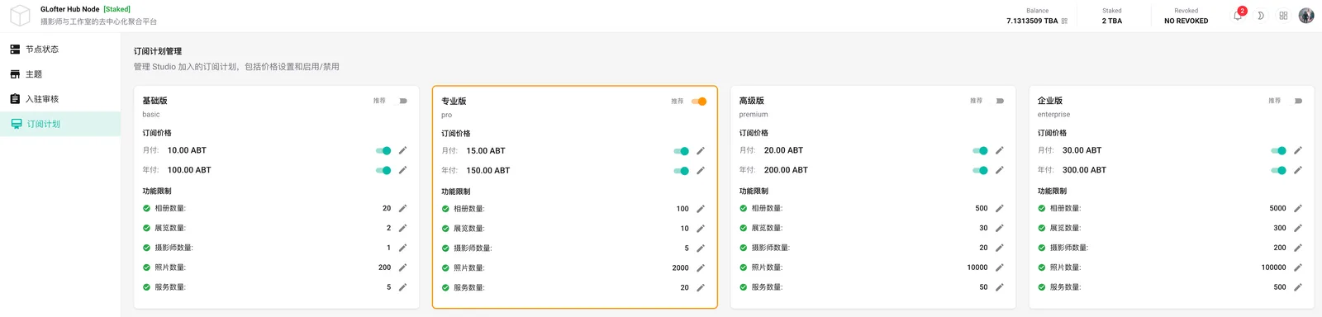Disable enterprise plan yearly 300.00 ABT switch

pos(1278,170)
